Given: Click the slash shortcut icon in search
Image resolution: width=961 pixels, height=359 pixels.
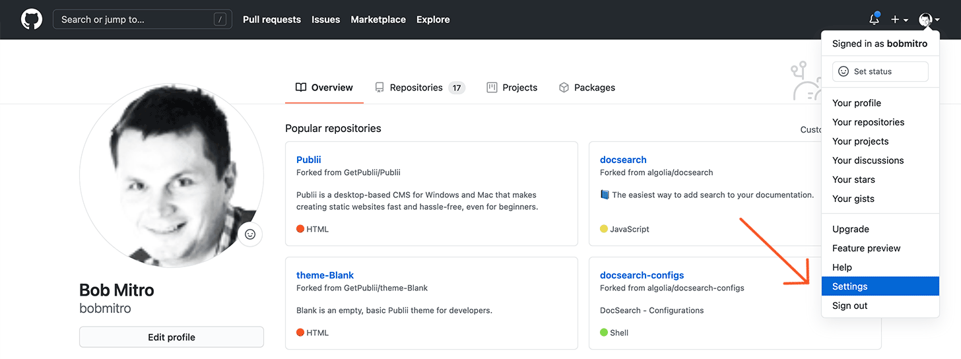Looking at the screenshot, I should (x=220, y=20).
